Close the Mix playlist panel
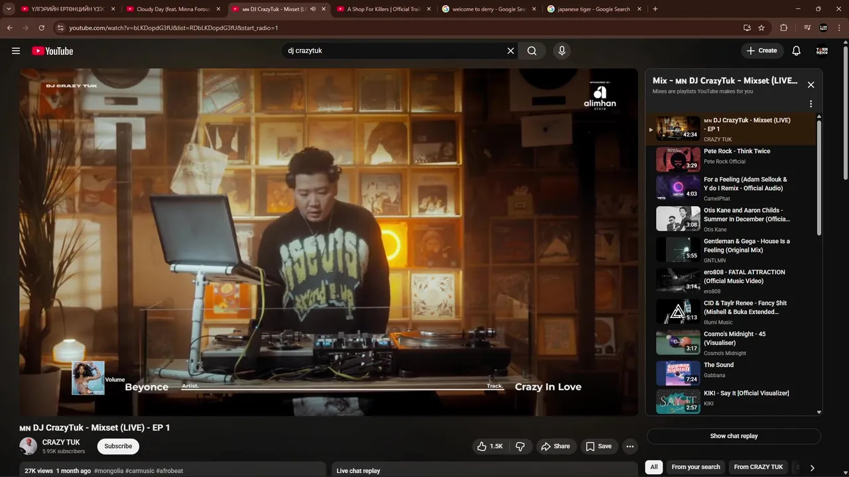The image size is (849, 477). [811, 85]
